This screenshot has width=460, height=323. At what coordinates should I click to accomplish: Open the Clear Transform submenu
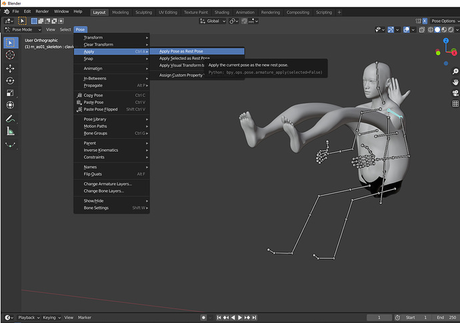click(112, 45)
